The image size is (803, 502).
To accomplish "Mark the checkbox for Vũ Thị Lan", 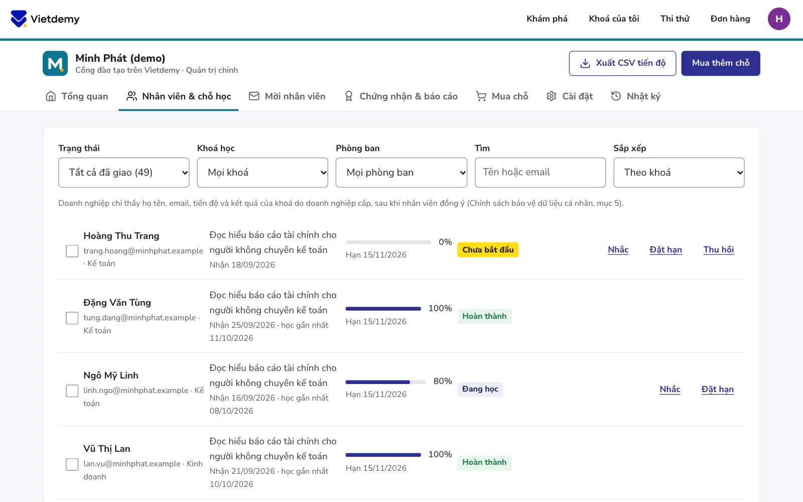I will coord(72,464).
